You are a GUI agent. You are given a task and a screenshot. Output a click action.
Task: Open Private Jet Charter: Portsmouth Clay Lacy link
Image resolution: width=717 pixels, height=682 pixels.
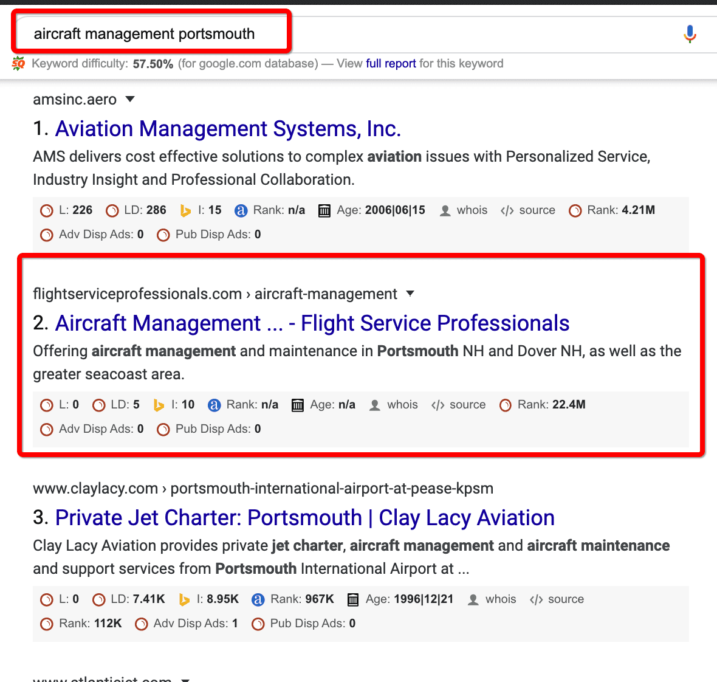pyautogui.click(x=305, y=517)
